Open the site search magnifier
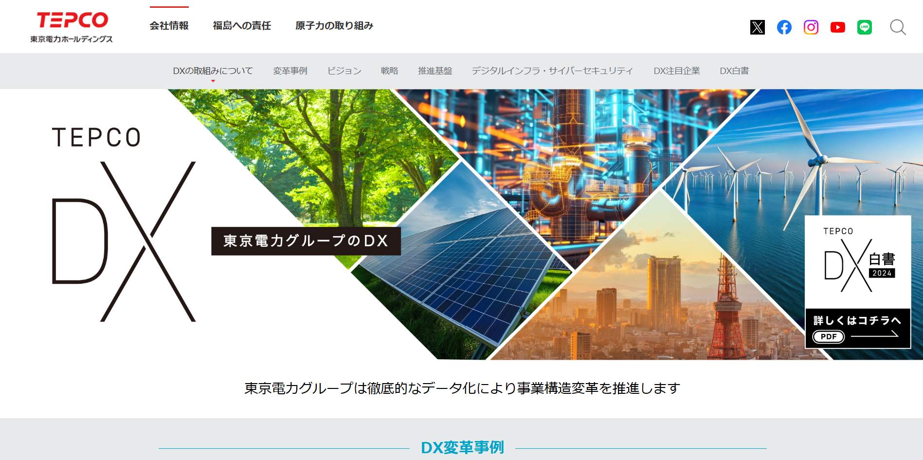Image resolution: width=923 pixels, height=460 pixels. point(898,27)
